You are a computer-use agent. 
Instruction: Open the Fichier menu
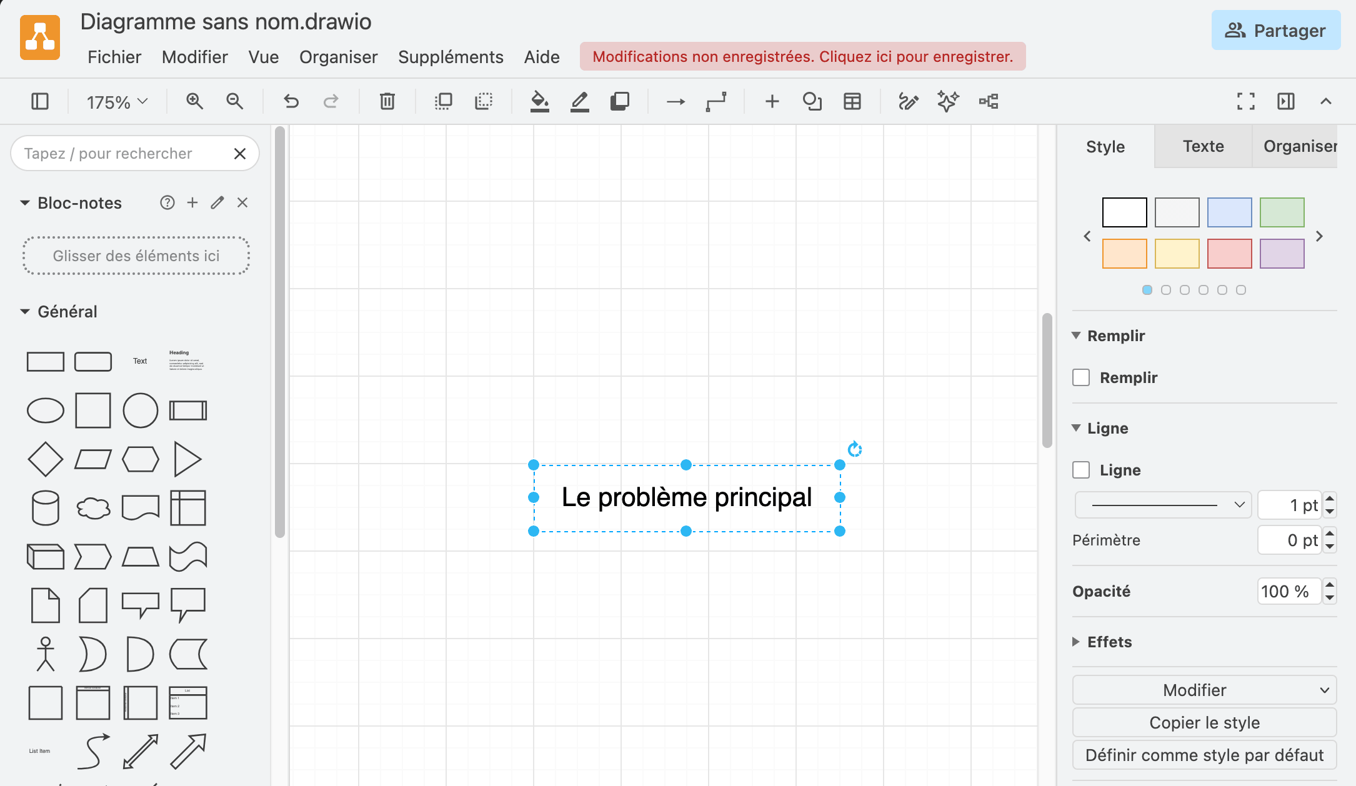point(114,57)
